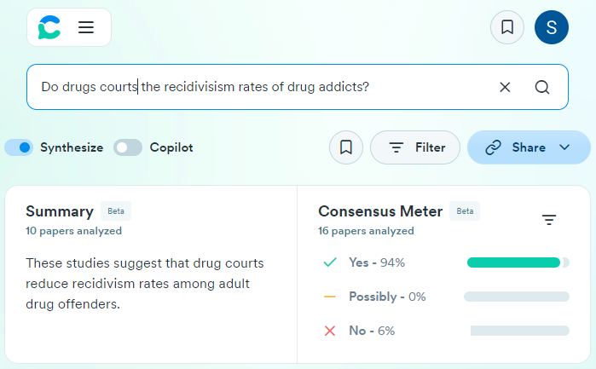The image size is (596, 369).
Task: Click the Beta badge beside Consensus Meter
Action: 465,211
